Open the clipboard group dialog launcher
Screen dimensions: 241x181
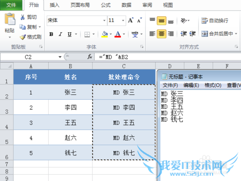pos(41,47)
